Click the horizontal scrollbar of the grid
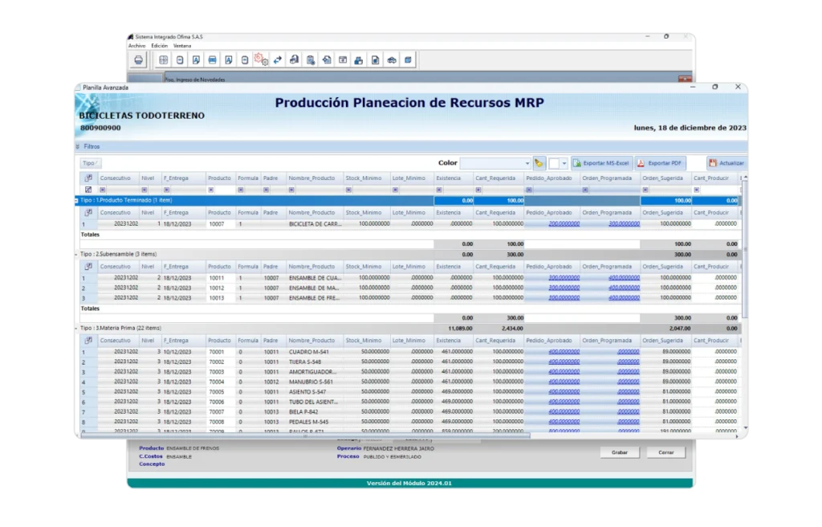The width and height of the screenshot is (822, 527). 305,435
